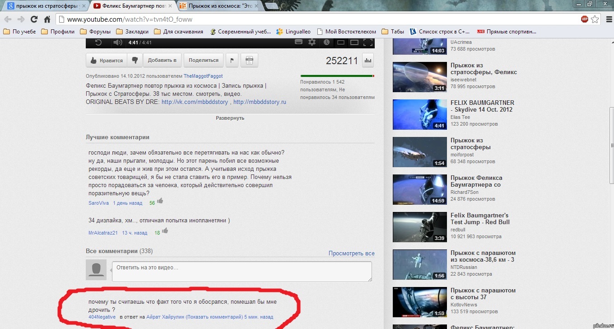
Task: Click the comment reply text field
Action: (242, 271)
